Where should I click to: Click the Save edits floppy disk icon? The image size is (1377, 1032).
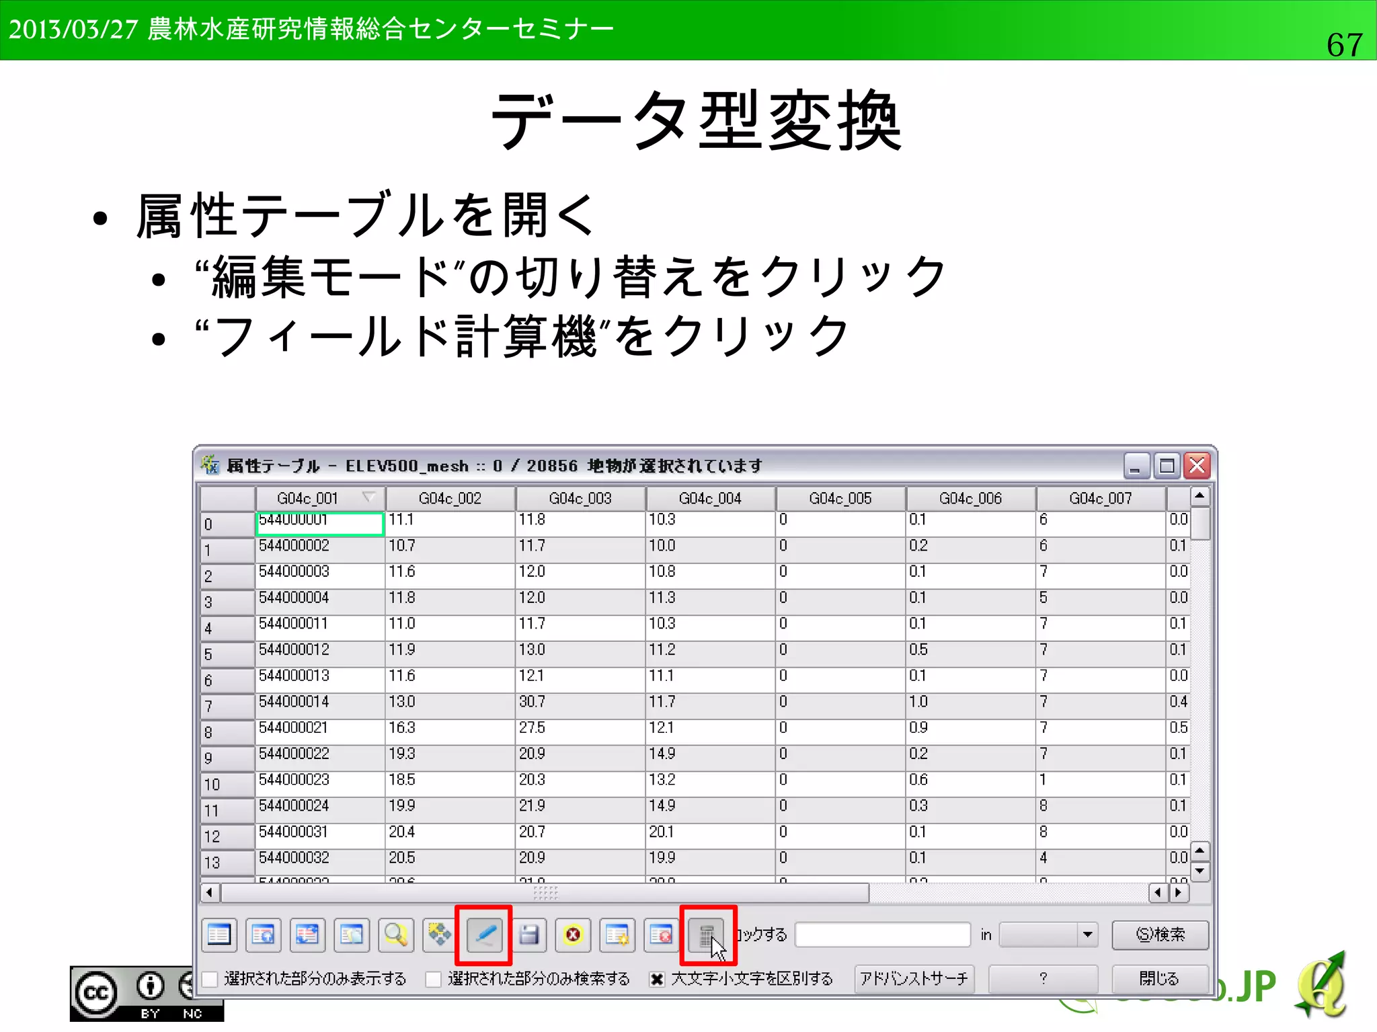coord(529,935)
